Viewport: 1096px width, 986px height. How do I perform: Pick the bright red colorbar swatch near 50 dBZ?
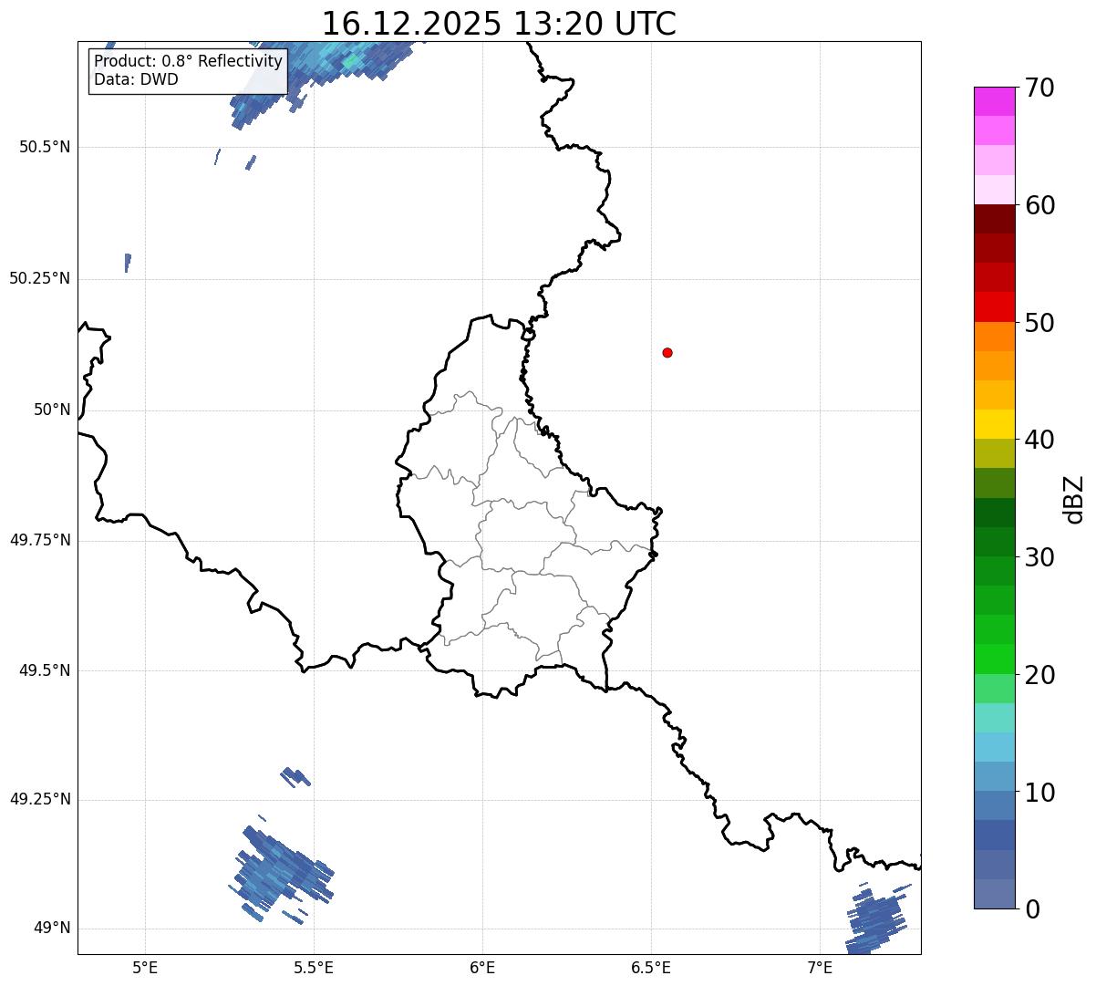click(x=995, y=306)
